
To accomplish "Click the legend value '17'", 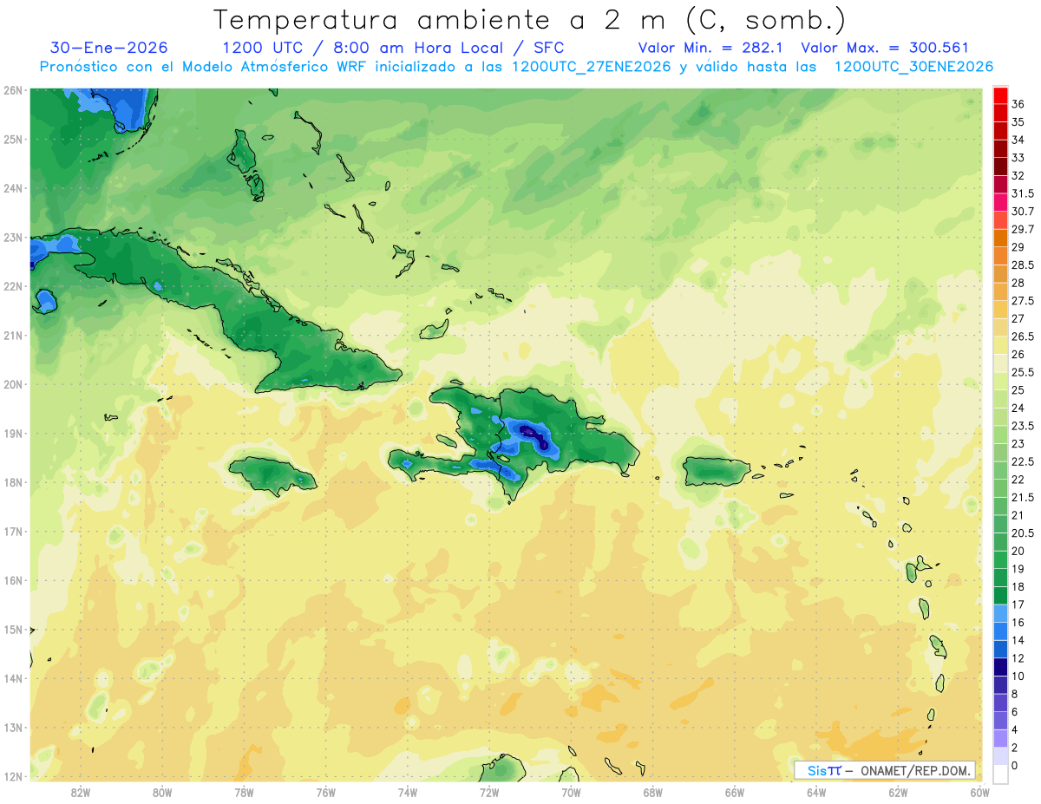I will click(x=1018, y=605).
